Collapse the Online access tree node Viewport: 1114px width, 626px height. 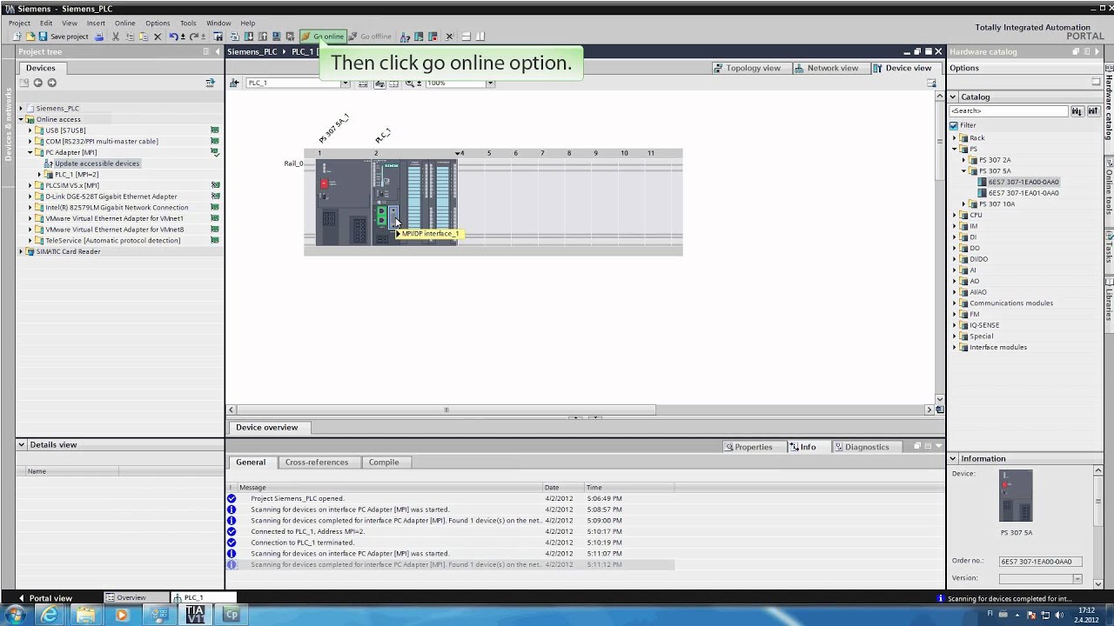pyautogui.click(x=21, y=119)
